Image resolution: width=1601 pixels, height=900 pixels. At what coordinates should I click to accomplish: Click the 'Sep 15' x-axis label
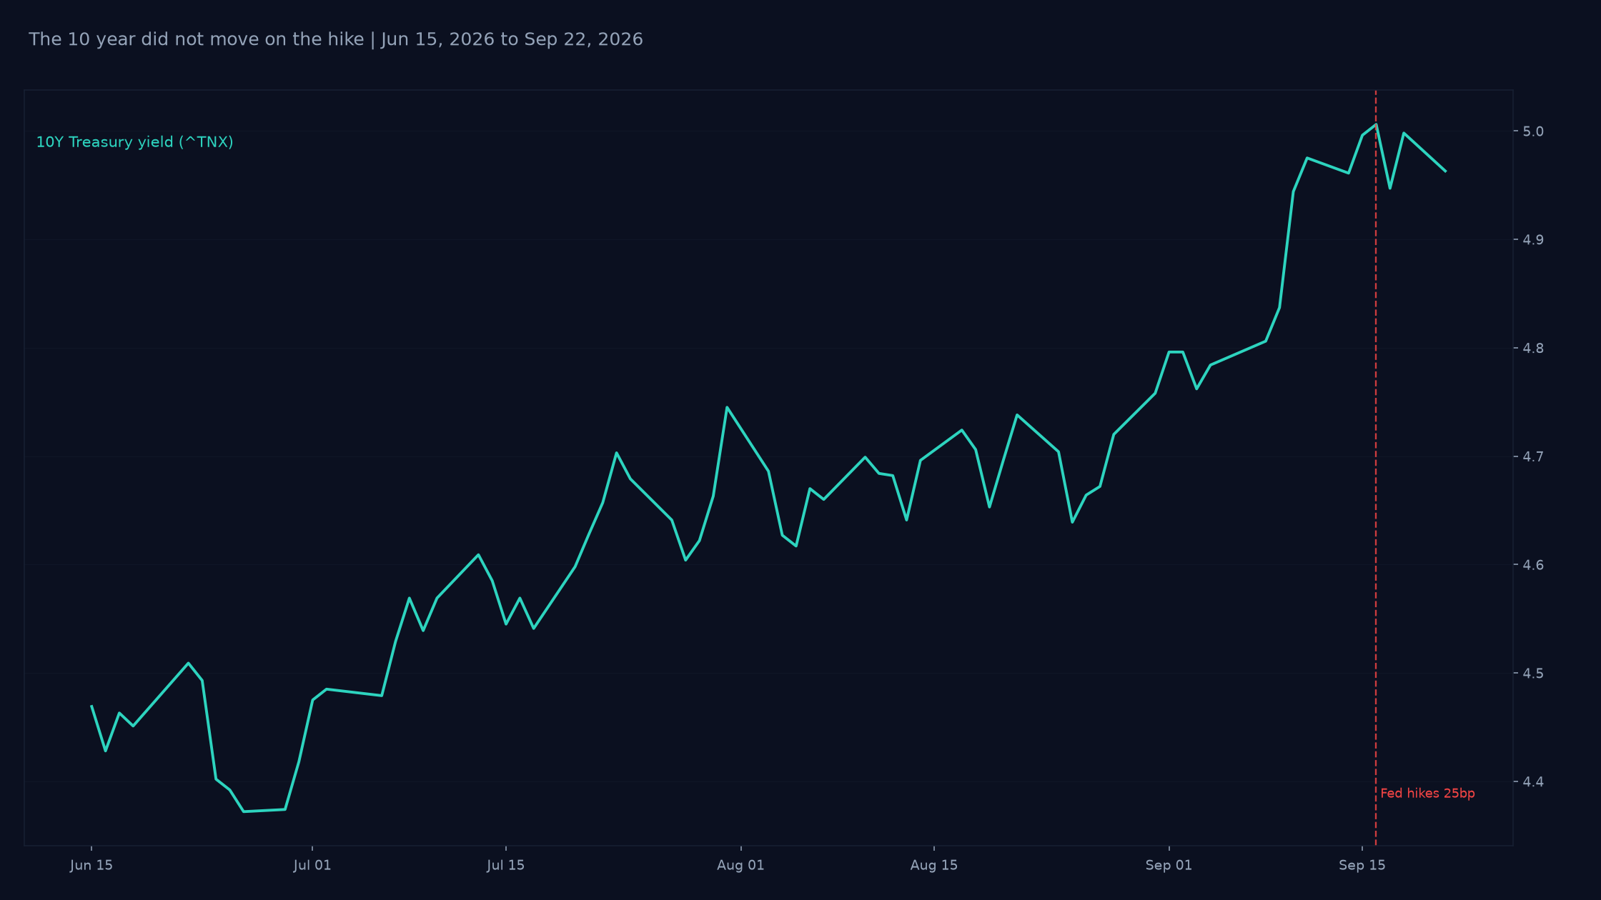(x=1362, y=866)
